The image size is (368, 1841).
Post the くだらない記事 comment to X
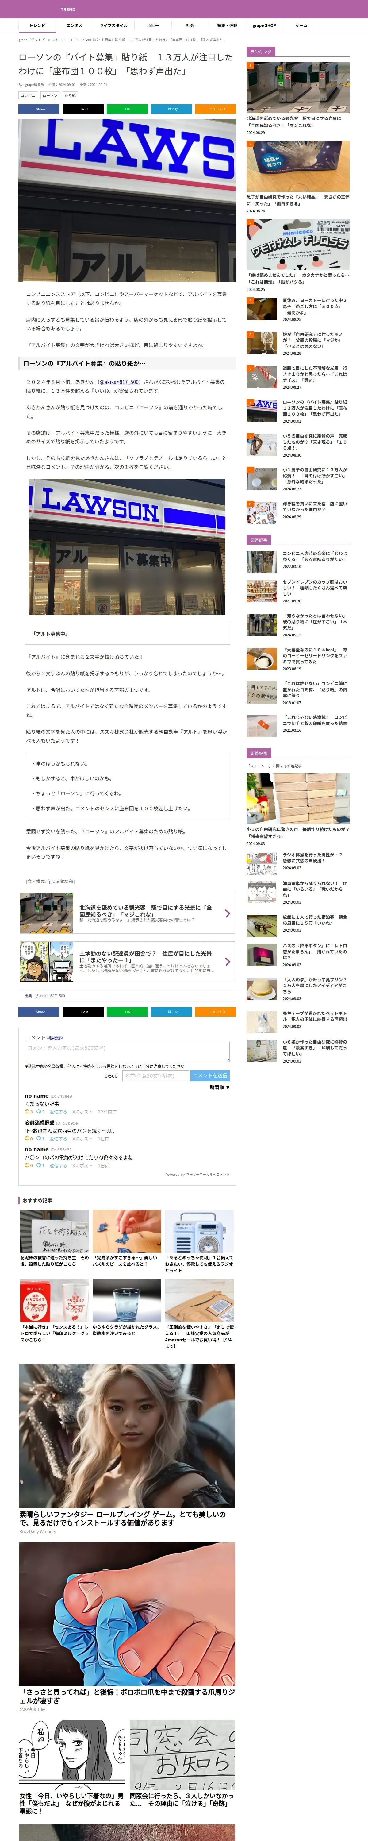point(82,1112)
